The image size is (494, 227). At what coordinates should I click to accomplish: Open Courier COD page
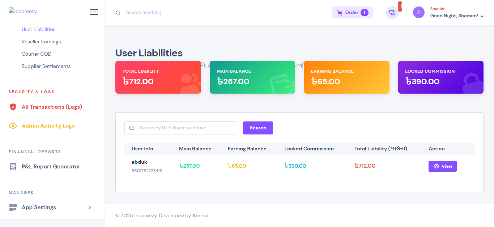point(37,54)
